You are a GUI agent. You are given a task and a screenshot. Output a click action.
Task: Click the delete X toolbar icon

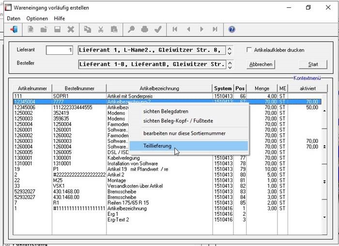71,30
